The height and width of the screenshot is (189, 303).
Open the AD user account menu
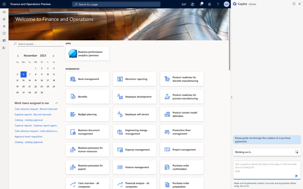(226, 4)
